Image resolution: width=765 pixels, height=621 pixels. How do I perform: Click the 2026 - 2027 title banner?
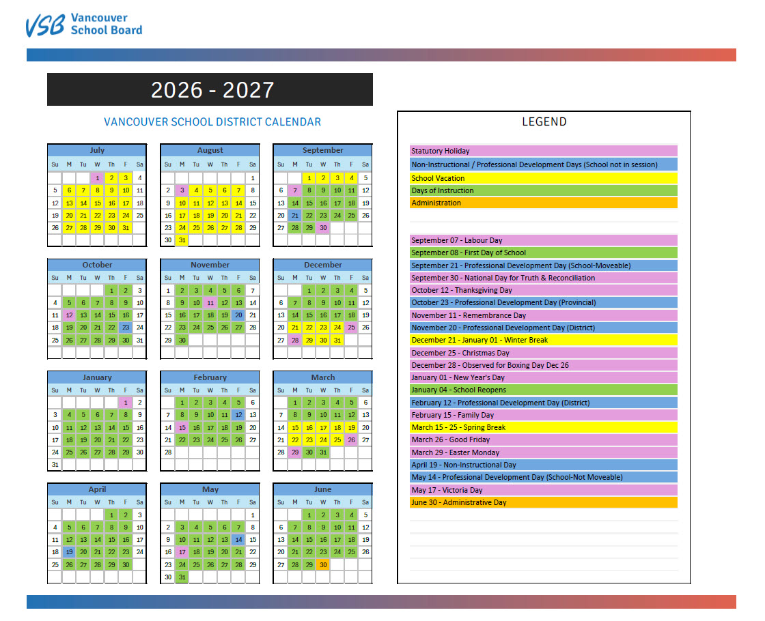[209, 89]
